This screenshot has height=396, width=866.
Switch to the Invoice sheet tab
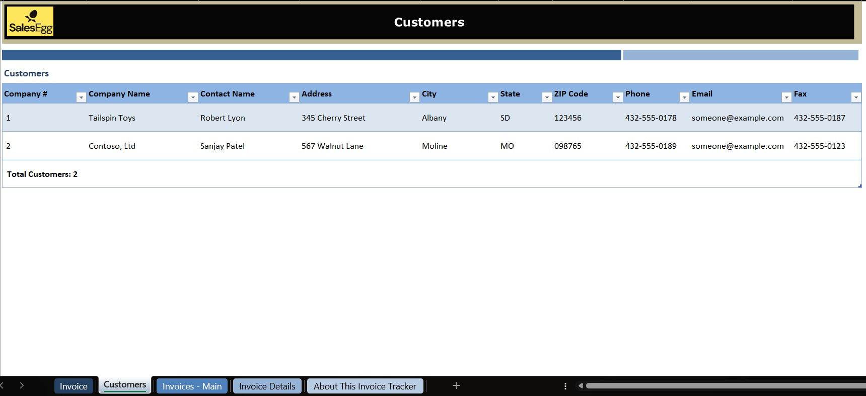(74, 386)
